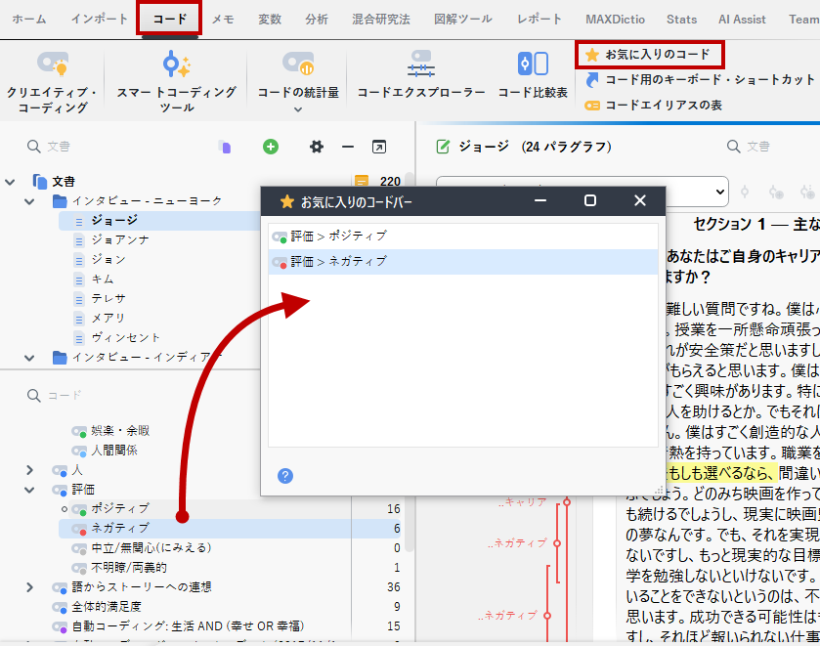Screen dimensions: 820x646
Task: Switch to the 分析 tab
Action: click(317, 19)
